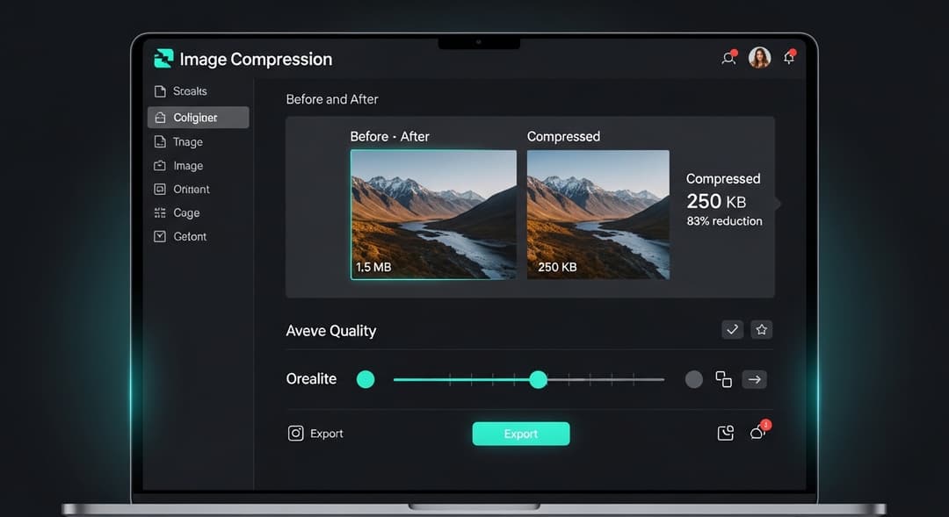Click the teal Export button

pos(521,434)
